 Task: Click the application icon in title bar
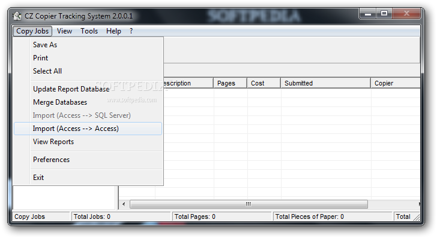pos(17,16)
